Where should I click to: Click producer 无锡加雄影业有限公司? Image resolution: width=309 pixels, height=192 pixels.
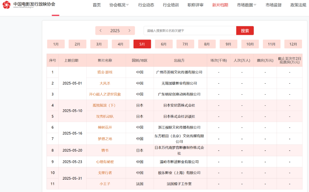point(179,83)
